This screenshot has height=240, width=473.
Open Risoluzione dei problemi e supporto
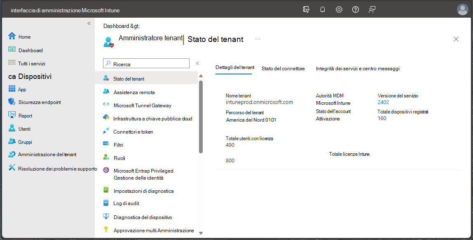(x=58, y=169)
